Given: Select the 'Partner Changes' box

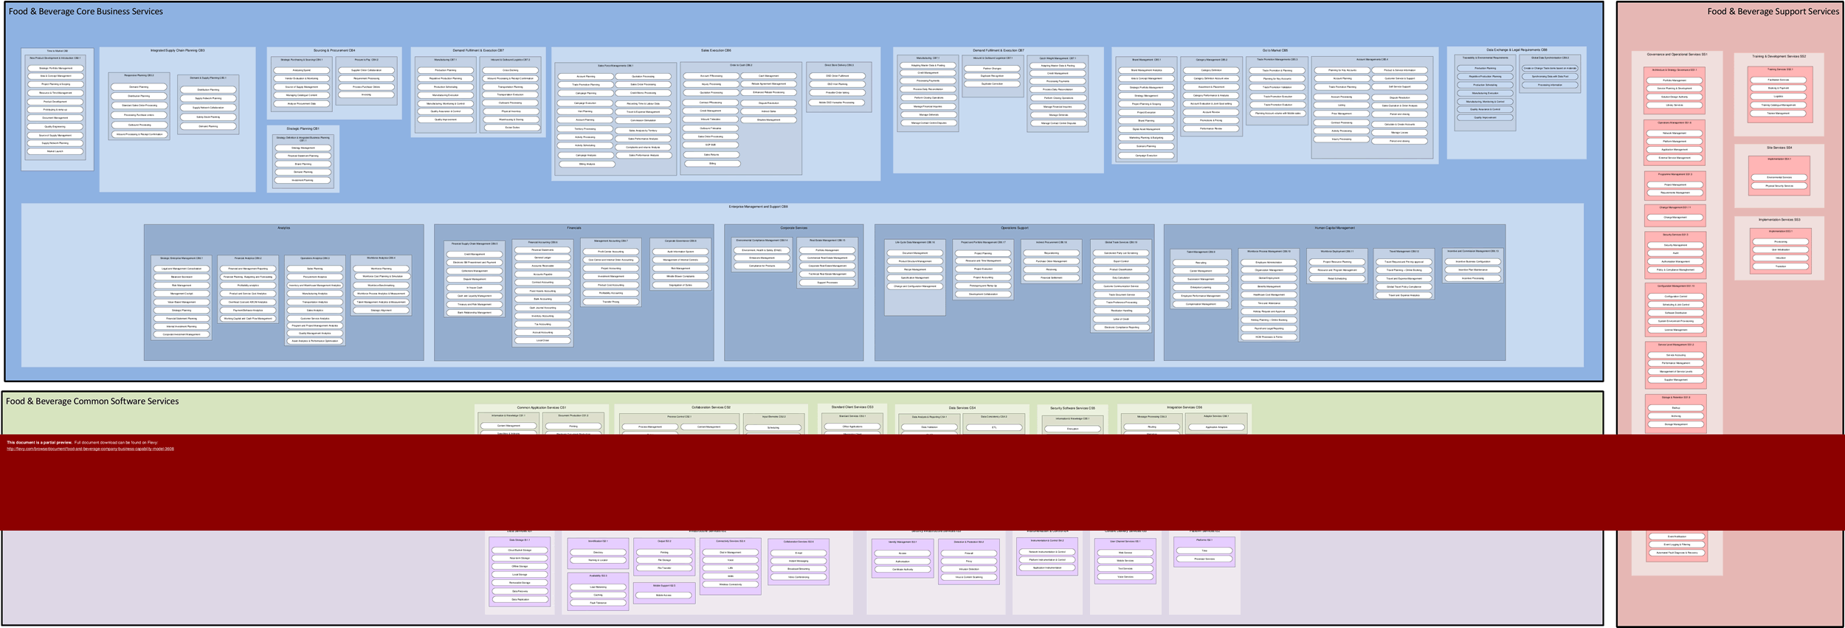Looking at the screenshot, I should tap(992, 69).
